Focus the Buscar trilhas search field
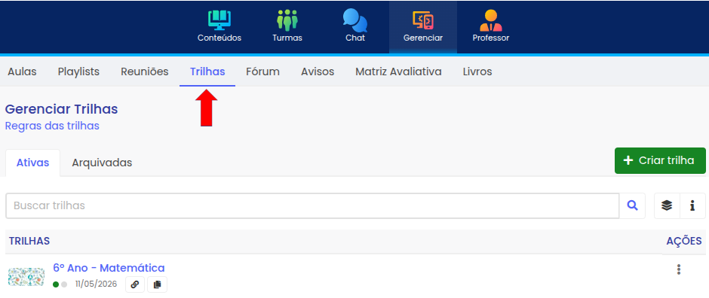The width and height of the screenshot is (709, 298). point(312,206)
